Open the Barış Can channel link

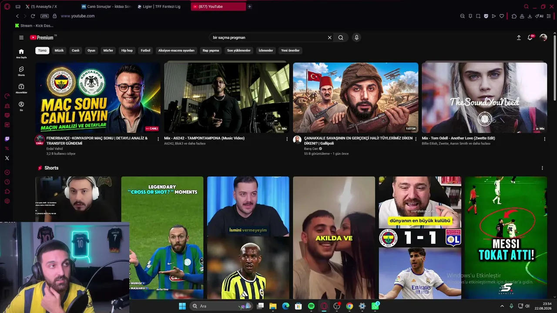pyautogui.click(x=311, y=149)
